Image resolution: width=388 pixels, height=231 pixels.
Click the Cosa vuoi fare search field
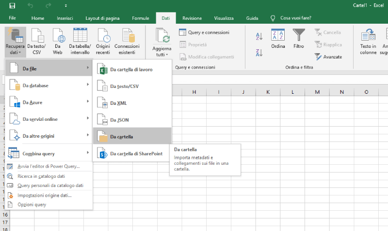coord(295,18)
